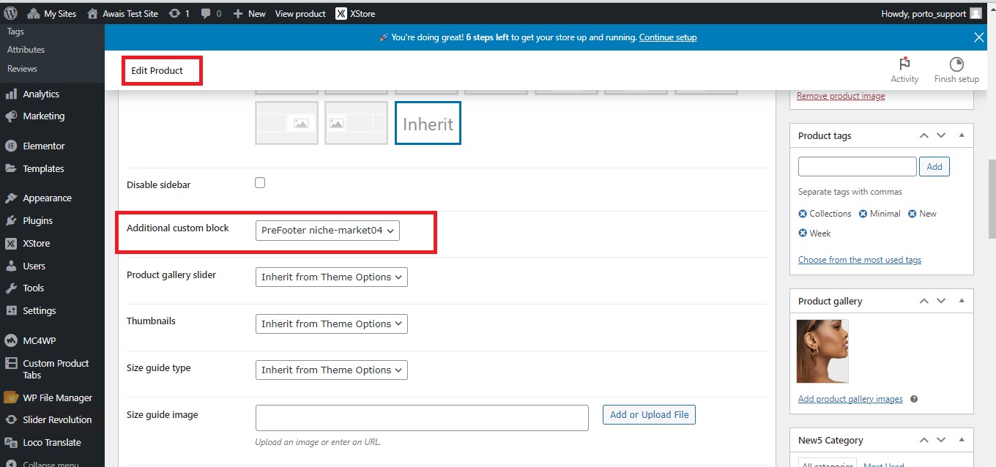This screenshot has width=996, height=467.
Task: Remove the Minimal tag
Action: (x=863, y=214)
